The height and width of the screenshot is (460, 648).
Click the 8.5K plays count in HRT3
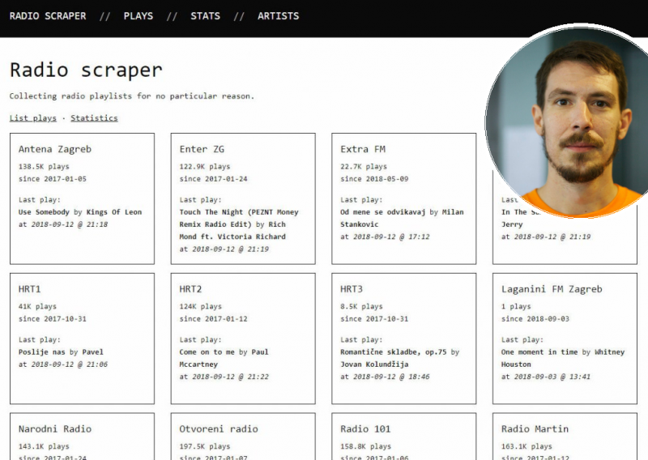pos(361,307)
